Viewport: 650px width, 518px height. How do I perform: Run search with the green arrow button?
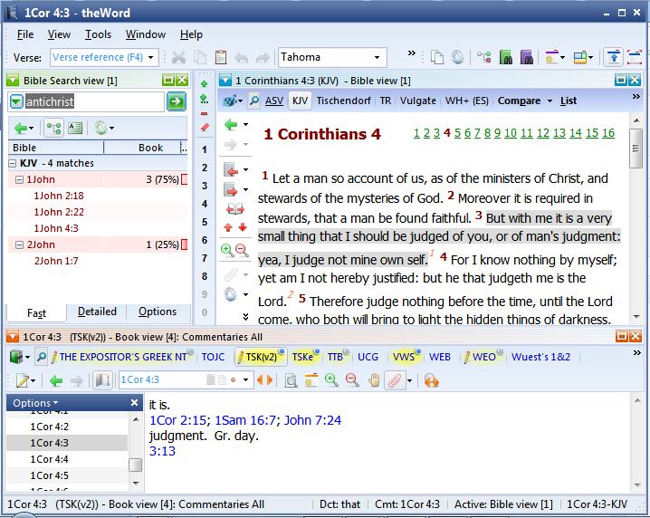click(177, 102)
